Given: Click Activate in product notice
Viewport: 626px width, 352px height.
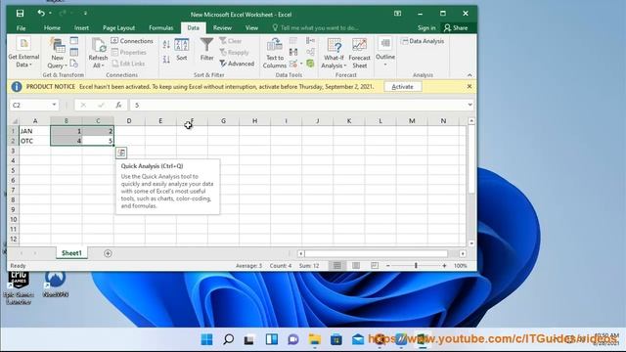Looking at the screenshot, I should [402, 87].
